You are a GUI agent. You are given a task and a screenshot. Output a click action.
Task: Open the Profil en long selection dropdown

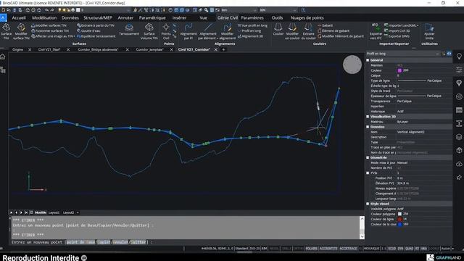tap(403, 54)
